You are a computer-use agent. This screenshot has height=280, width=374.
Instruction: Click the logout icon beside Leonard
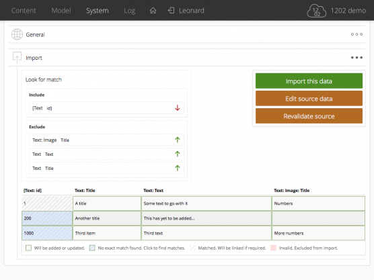point(171,10)
